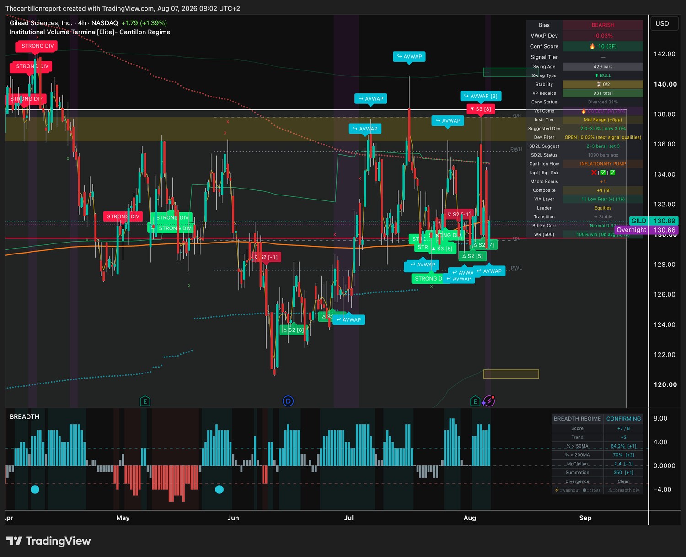Click the hourglass icon in Stability row

click(x=599, y=84)
